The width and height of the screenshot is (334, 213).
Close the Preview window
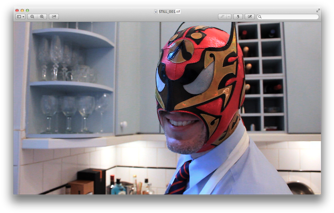[17, 10]
